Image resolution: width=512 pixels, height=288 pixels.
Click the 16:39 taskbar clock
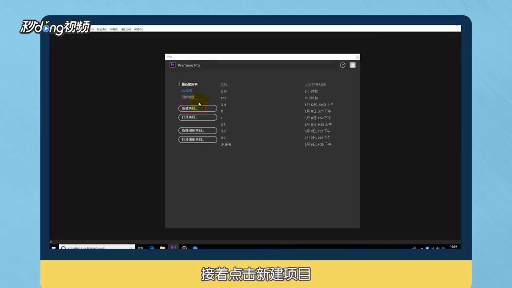click(x=453, y=247)
